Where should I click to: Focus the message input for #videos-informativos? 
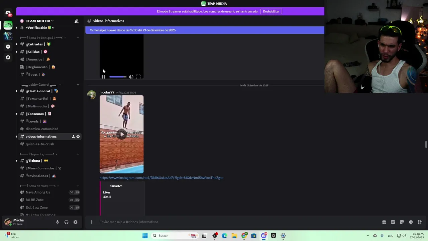pos(234,222)
